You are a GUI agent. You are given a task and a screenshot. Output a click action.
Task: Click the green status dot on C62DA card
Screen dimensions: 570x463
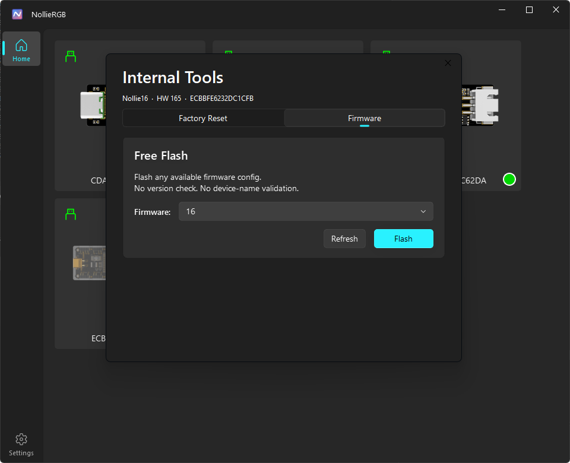coord(509,179)
